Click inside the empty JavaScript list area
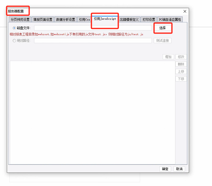This screenshot has width=212, height=186. point(93,112)
